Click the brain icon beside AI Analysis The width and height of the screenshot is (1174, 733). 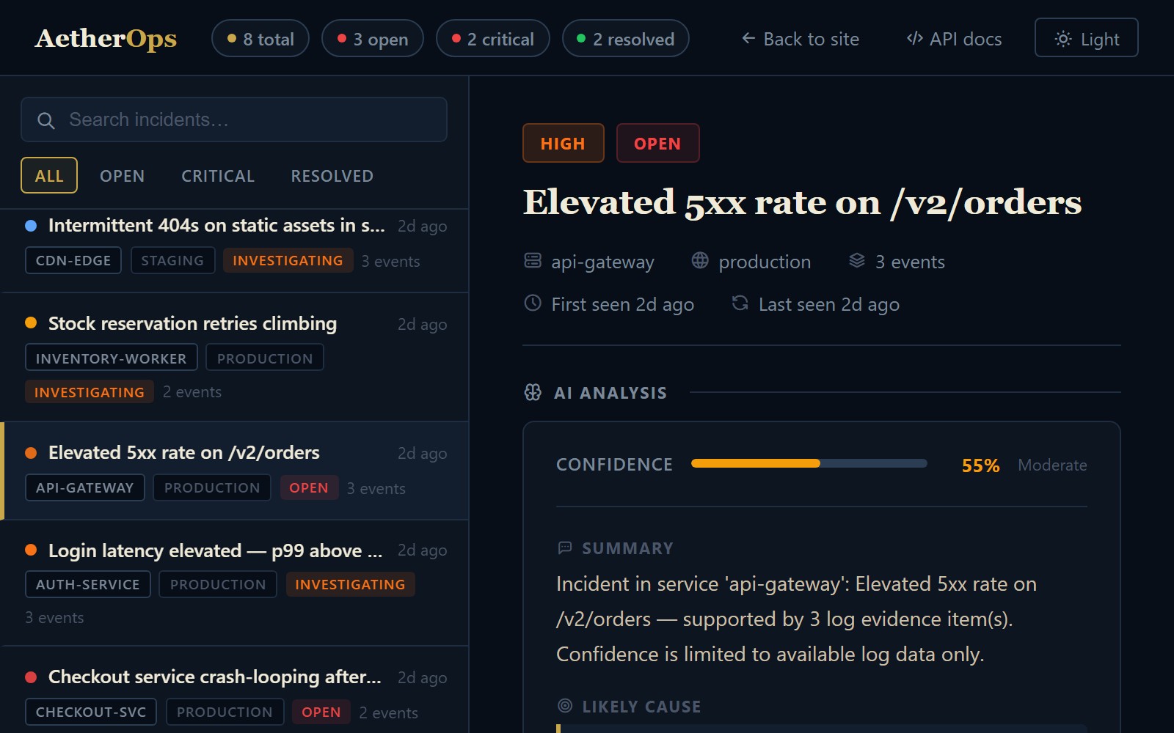(533, 392)
